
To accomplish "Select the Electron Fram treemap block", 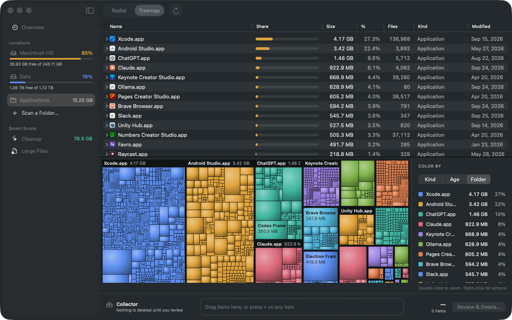I will [x=321, y=266].
